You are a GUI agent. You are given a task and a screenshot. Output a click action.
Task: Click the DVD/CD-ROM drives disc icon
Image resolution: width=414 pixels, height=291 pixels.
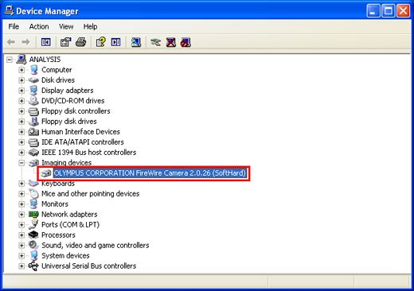33,101
